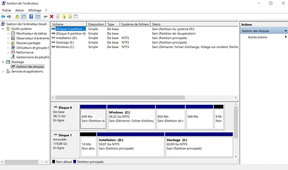The image size is (288, 170).
Task: Click the Up one level folder icon
Action: point(17,17)
